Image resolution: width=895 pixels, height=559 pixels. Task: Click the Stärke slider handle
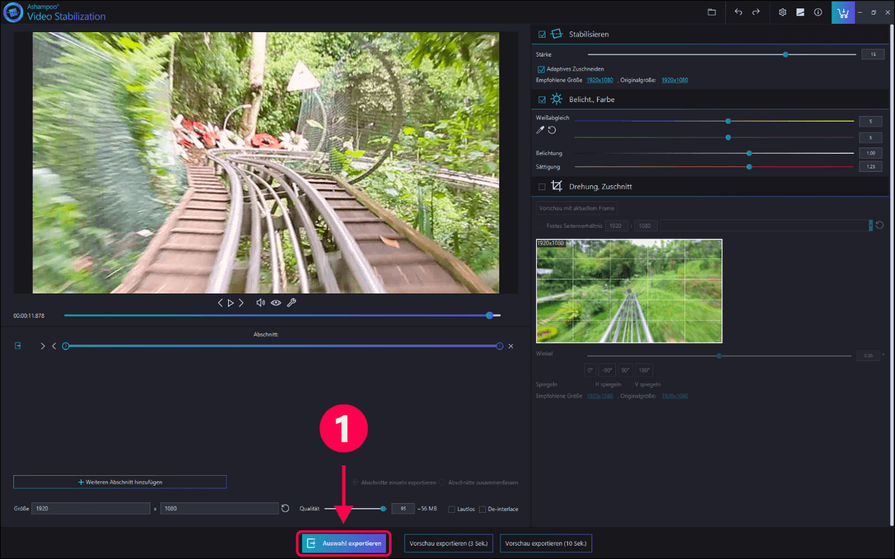786,54
